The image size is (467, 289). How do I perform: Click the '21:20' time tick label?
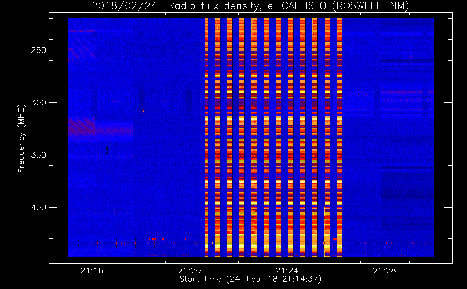pos(189,271)
